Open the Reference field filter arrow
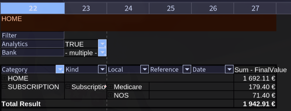Viewport: 291px width, 111px height. [x=187, y=69]
